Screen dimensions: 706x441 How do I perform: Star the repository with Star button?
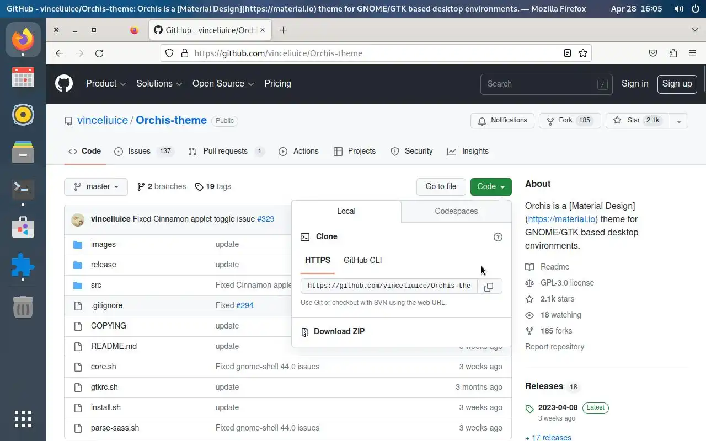click(x=638, y=121)
